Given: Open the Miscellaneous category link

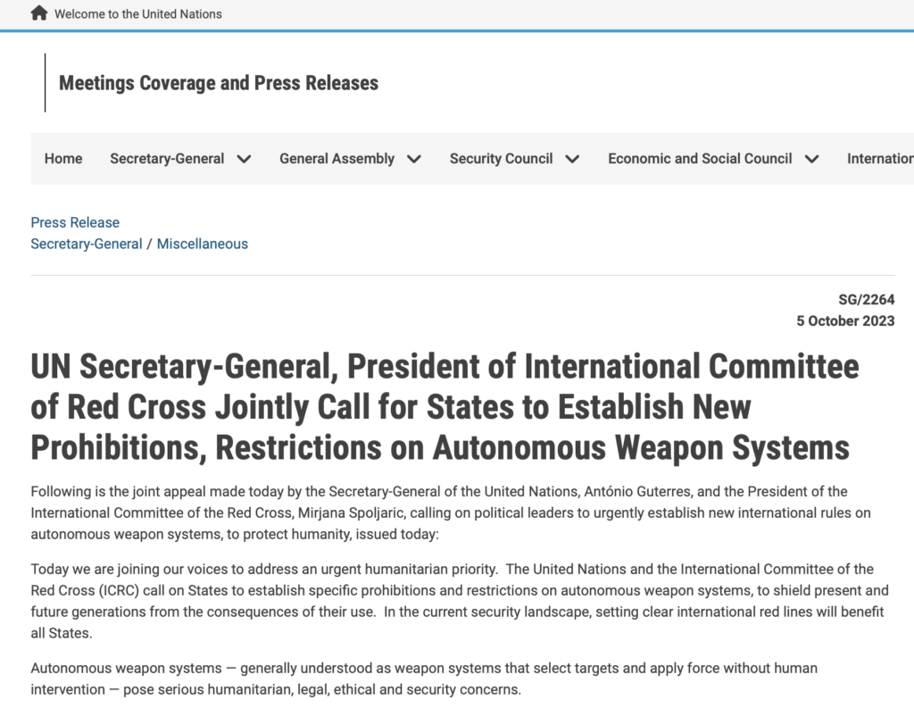Looking at the screenshot, I should click(203, 244).
